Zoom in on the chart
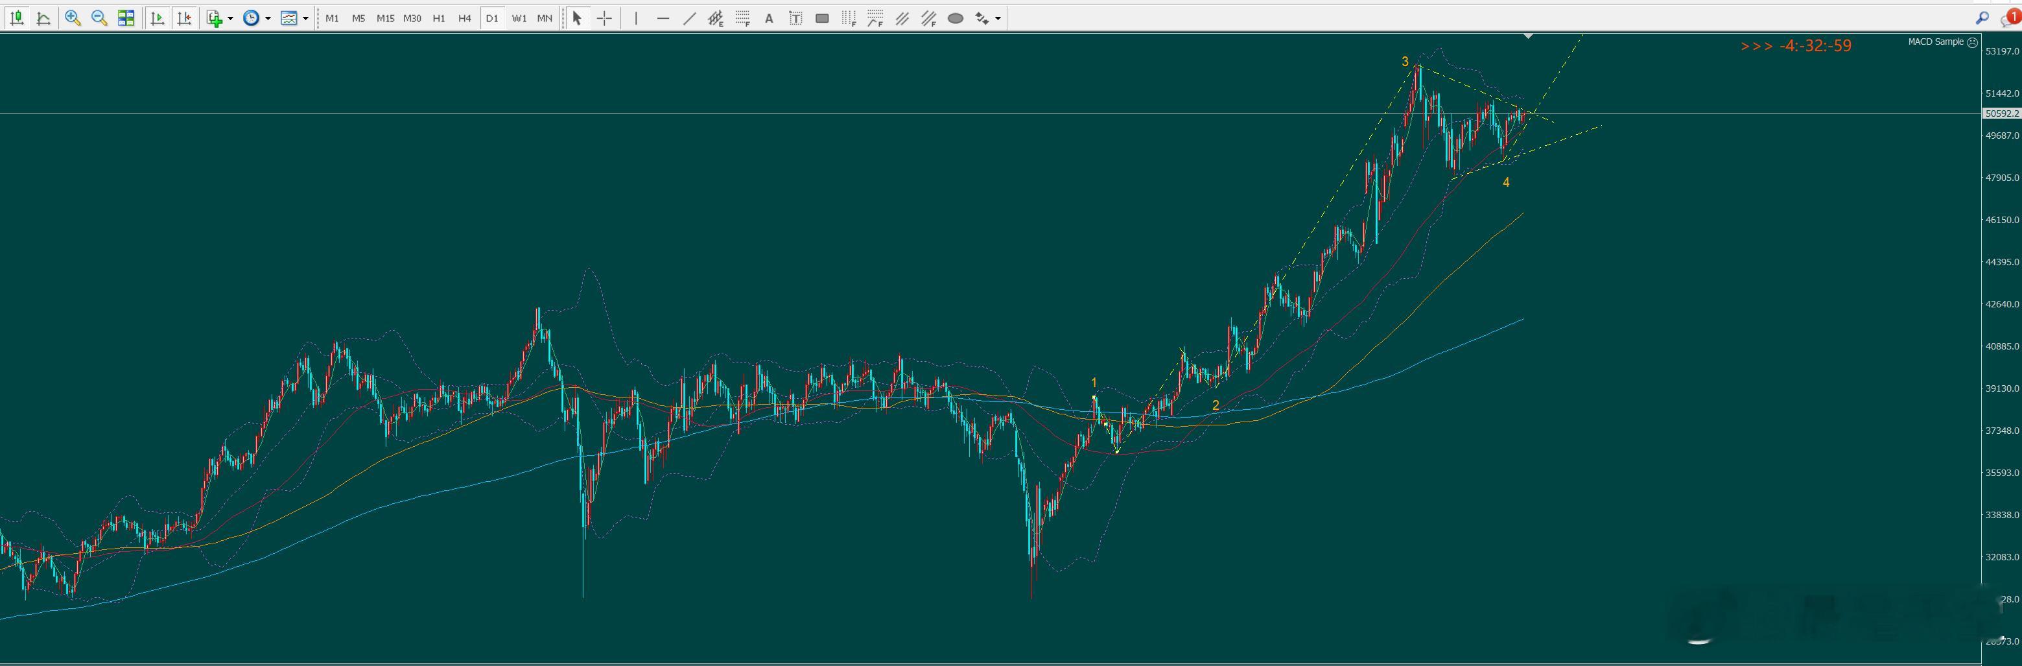This screenshot has width=2022, height=666. click(73, 18)
